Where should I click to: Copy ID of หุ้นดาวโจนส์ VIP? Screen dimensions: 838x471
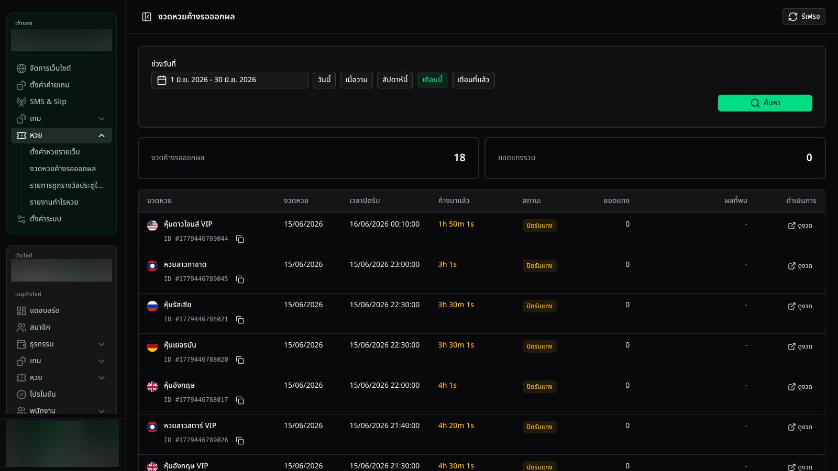(x=240, y=239)
